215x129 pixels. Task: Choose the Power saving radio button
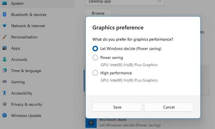(95, 58)
